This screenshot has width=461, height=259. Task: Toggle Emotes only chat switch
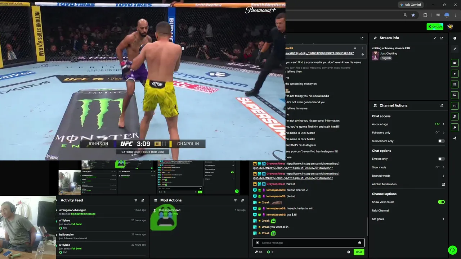pos(441,159)
